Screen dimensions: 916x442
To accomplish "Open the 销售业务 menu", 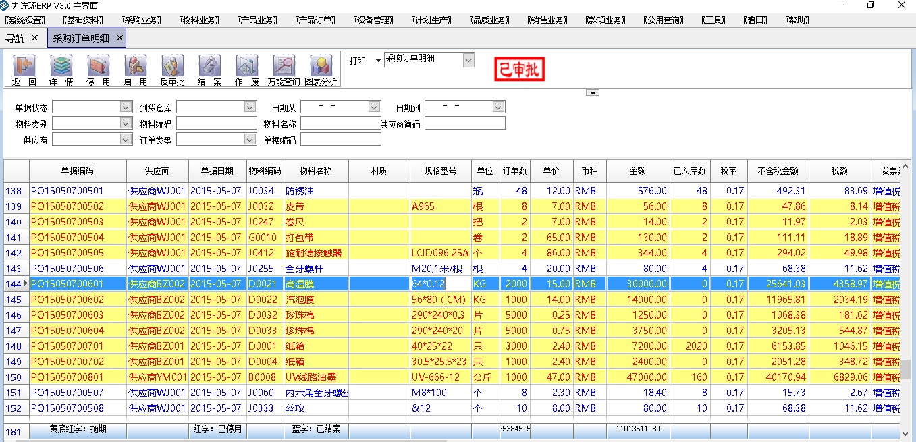I will tap(547, 20).
